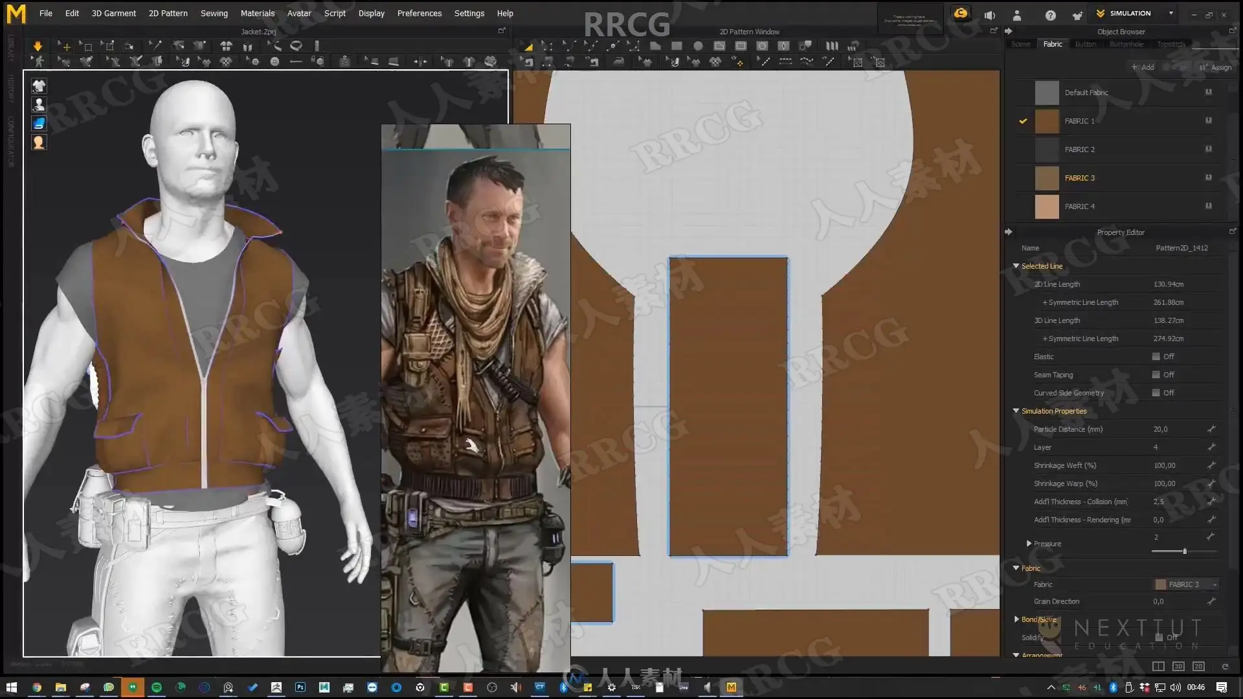This screenshot has height=699, width=1243.
Task: Click the Steam iron tool icon
Action: coord(618,61)
